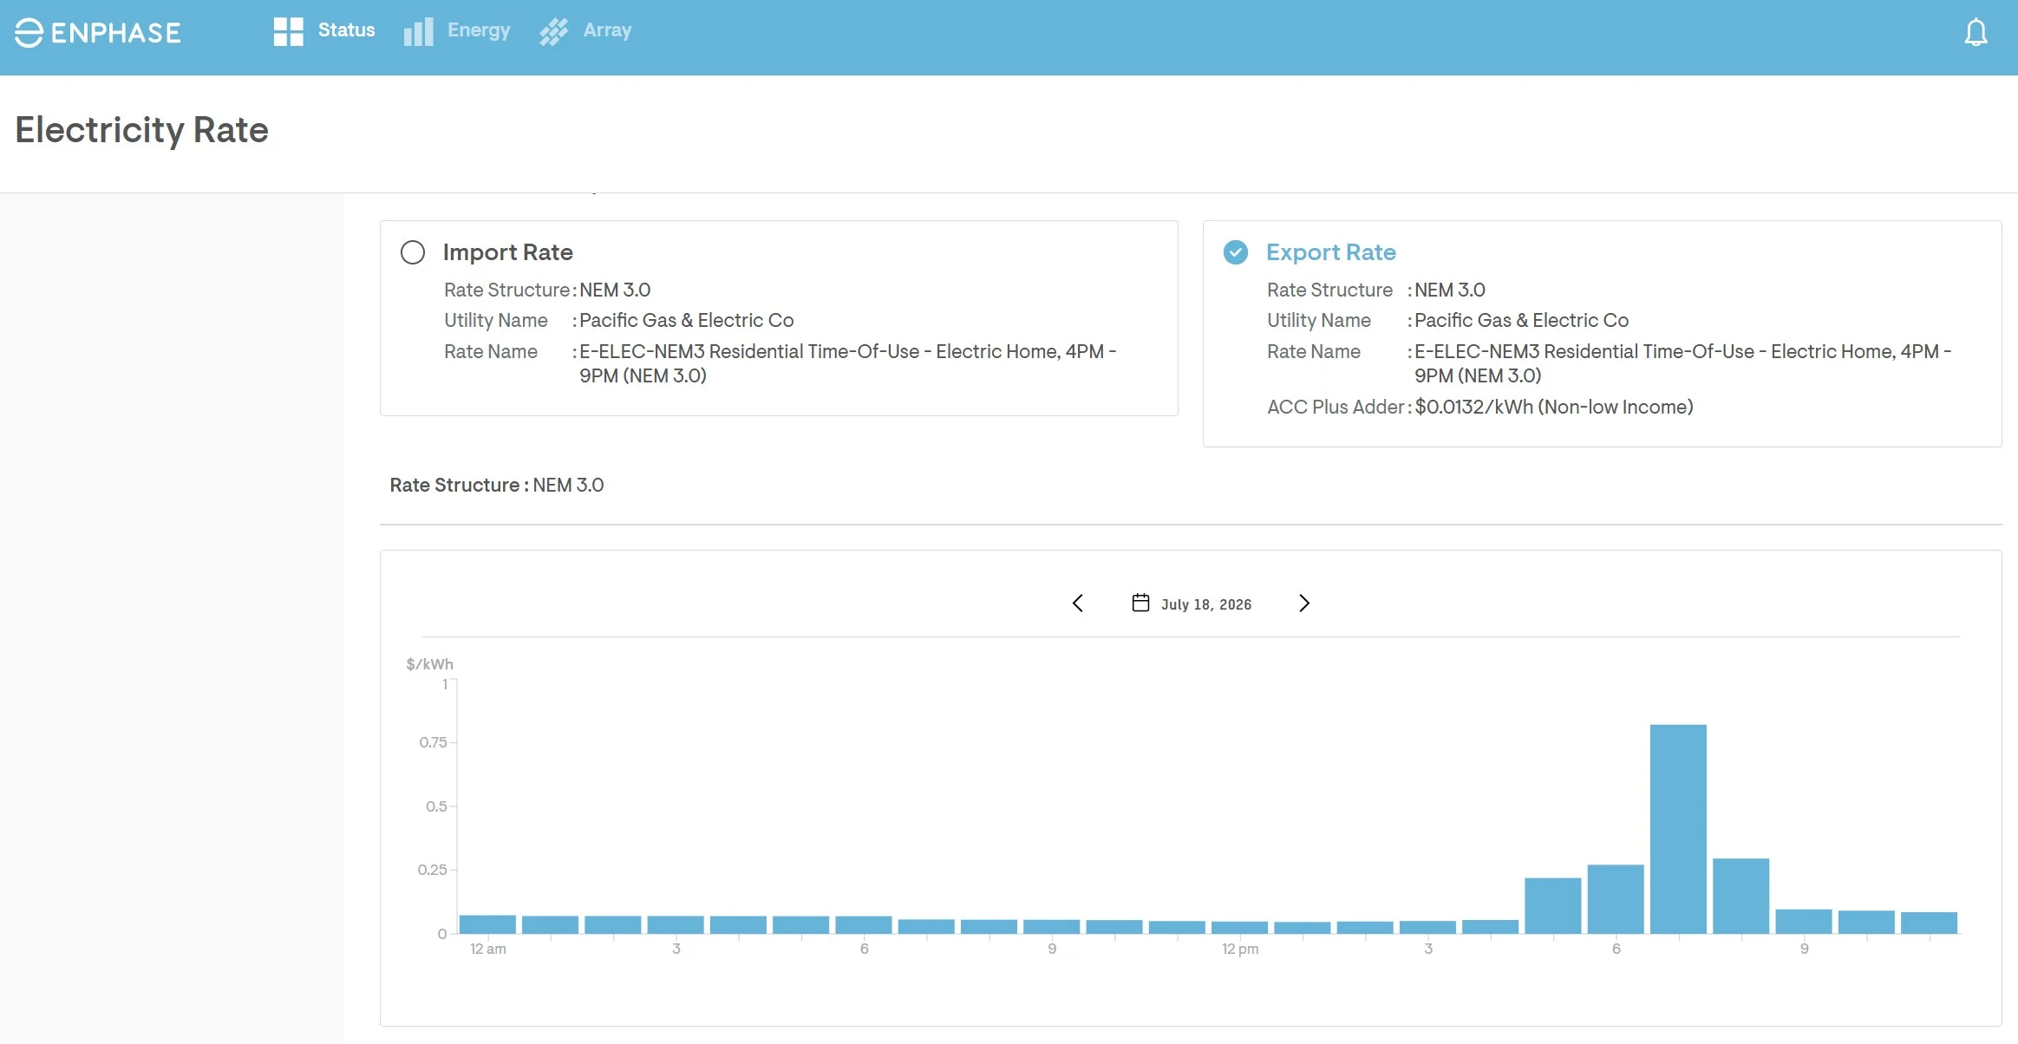2018x1044 pixels.
Task: Go to previous day in chart
Action: [1078, 604]
